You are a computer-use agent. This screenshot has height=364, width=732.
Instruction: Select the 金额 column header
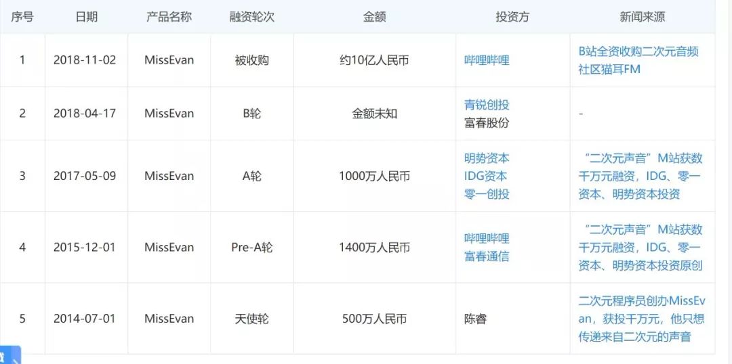[x=374, y=17]
